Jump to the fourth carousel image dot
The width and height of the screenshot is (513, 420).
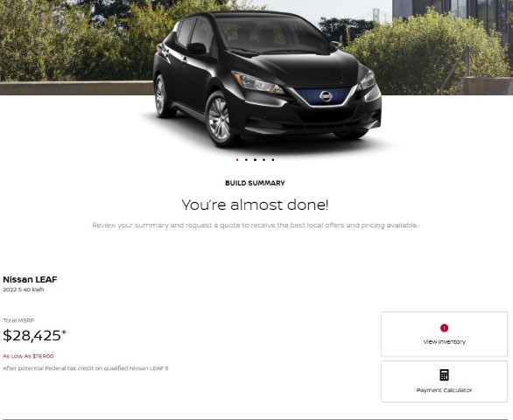(264, 159)
